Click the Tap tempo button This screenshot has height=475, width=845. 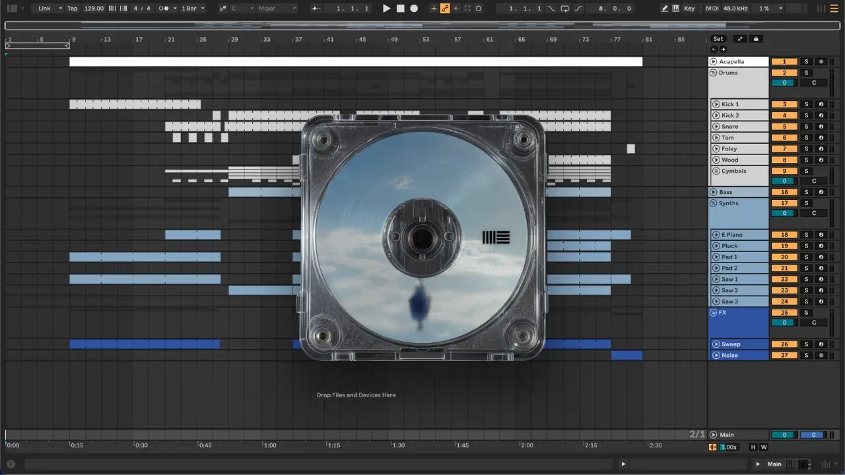coord(73,9)
